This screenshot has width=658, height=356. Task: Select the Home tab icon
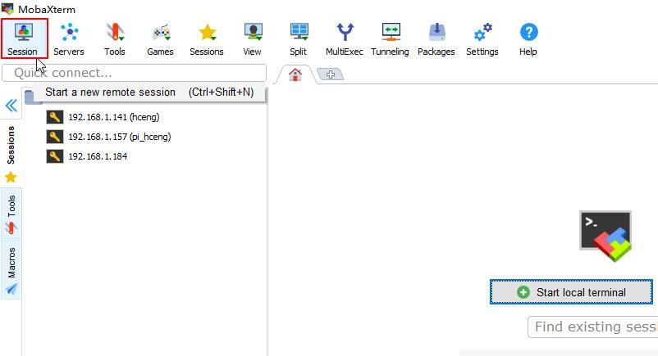[295, 74]
